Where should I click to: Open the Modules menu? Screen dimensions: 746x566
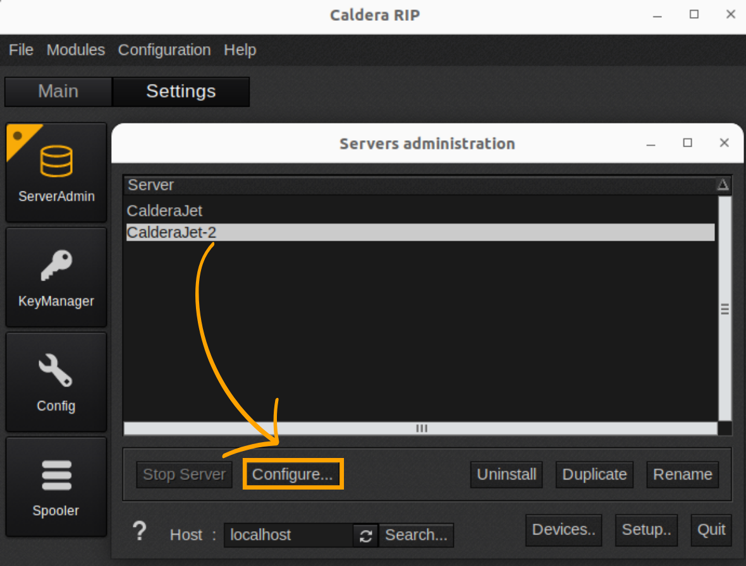coord(75,50)
